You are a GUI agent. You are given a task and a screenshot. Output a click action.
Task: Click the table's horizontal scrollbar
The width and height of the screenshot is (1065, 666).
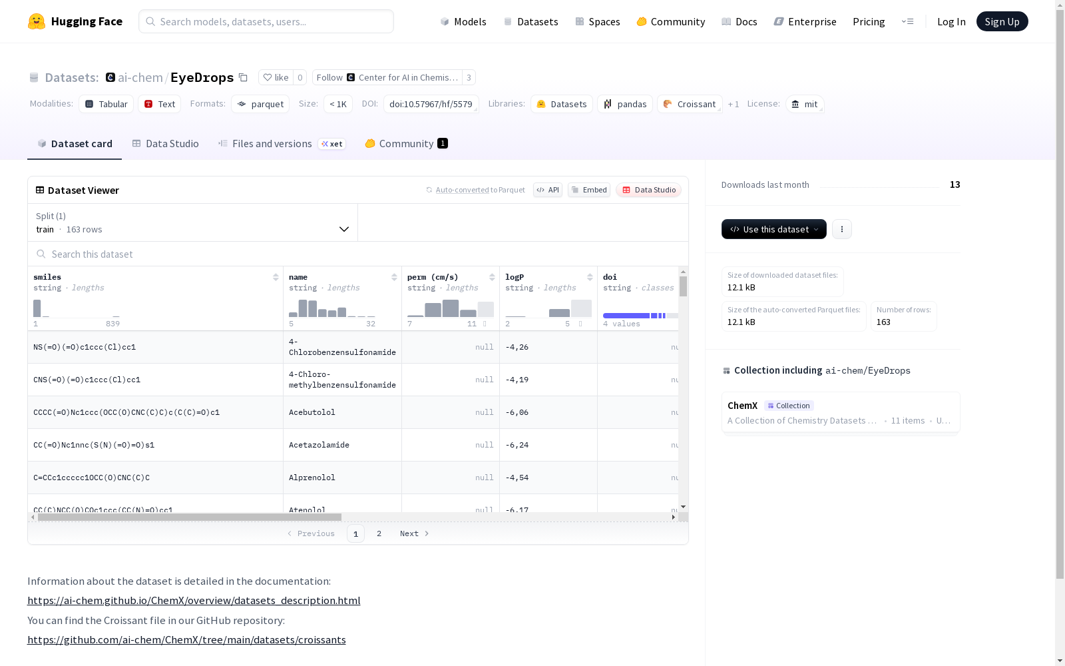[x=190, y=517]
